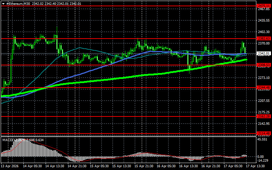Click the 14 Apr 05:30 time label
Viewport: 272px width, 170px height.
pyautogui.click(x=32, y=166)
